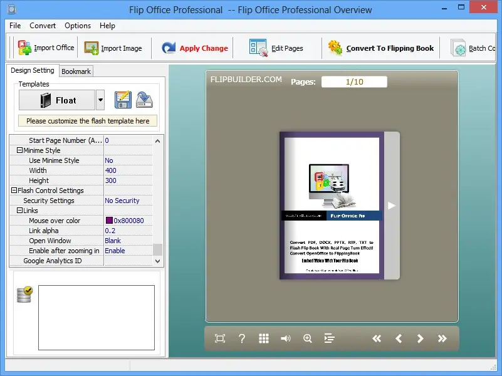Viewport: 502px width, 376px height.
Task: Jump to the last page with double right arrows
Action: pos(442,338)
